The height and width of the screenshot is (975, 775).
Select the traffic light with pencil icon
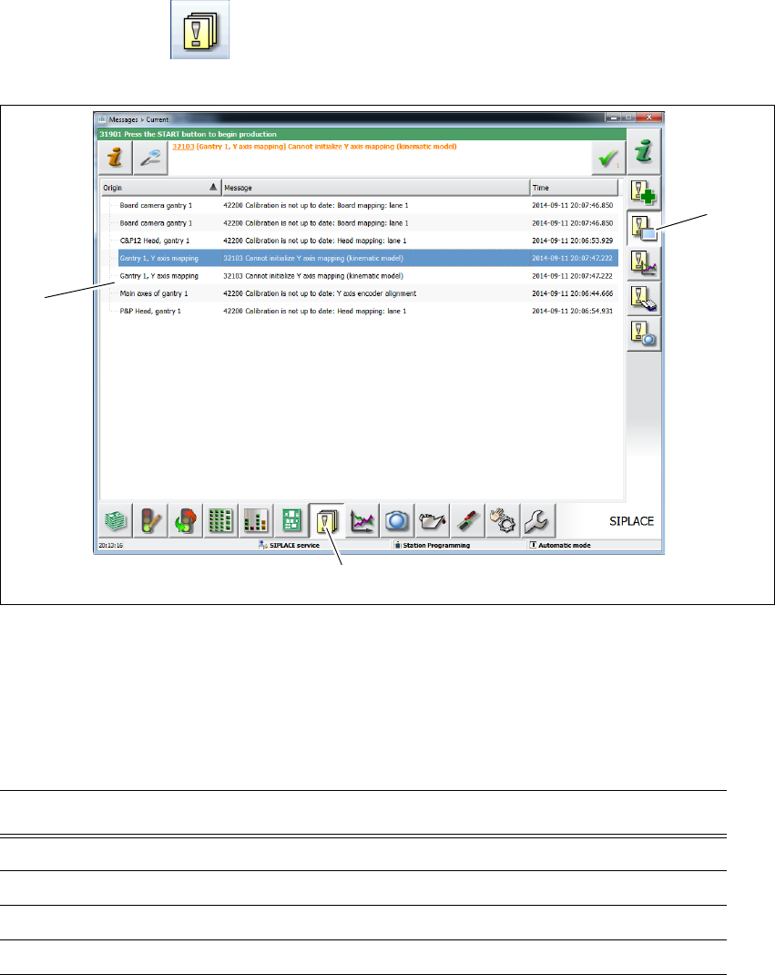(x=150, y=520)
